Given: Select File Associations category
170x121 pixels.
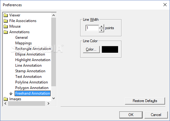Looking at the screenshot, I should (x=23, y=21).
